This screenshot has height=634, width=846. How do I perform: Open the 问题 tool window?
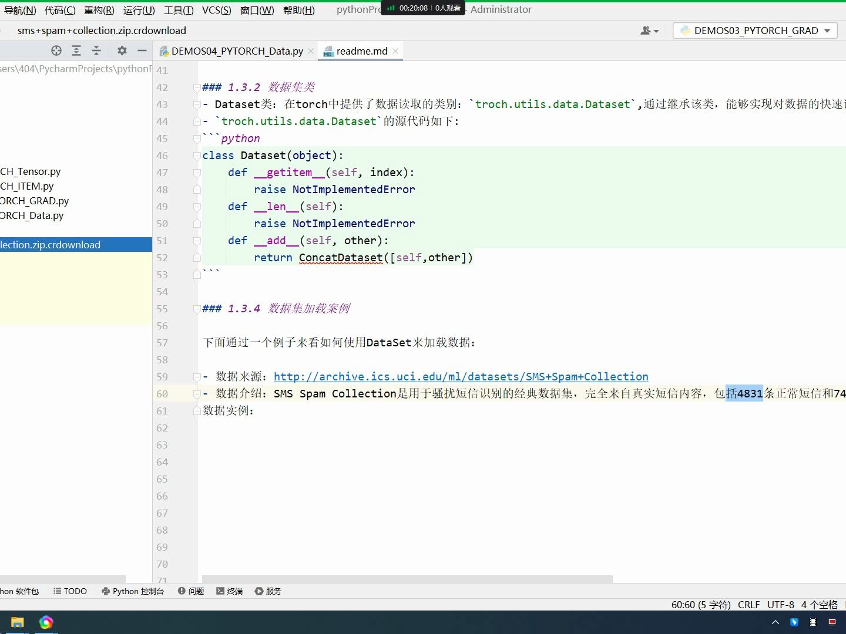click(x=191, y=591)
